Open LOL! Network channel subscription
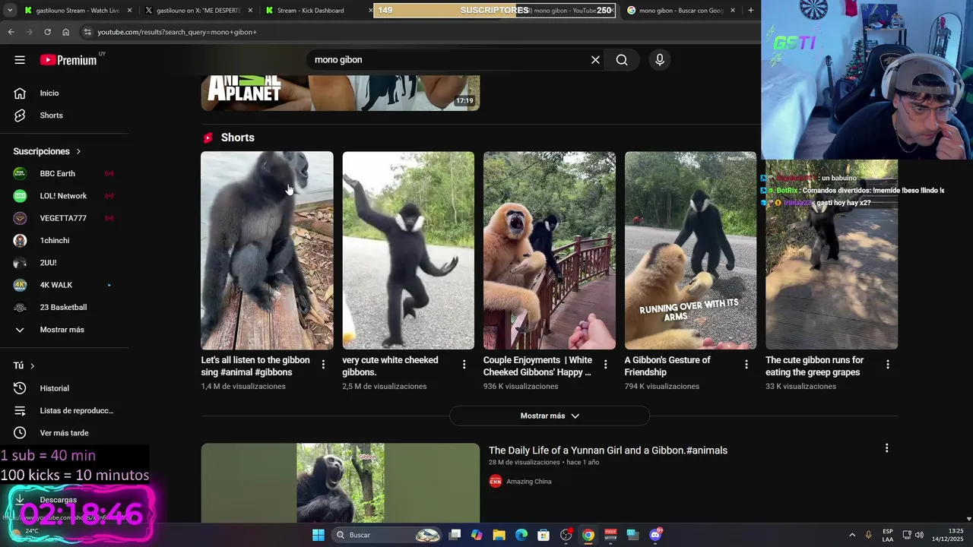Screen dimensions: 973x547 tap(64, 196)
